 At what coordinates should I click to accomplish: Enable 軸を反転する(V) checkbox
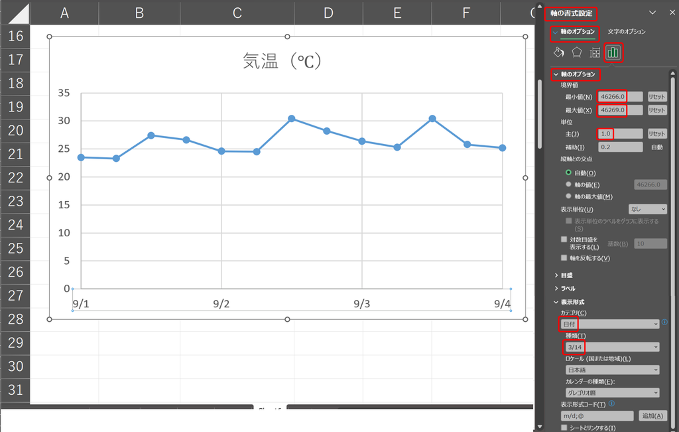click(564, 258)
